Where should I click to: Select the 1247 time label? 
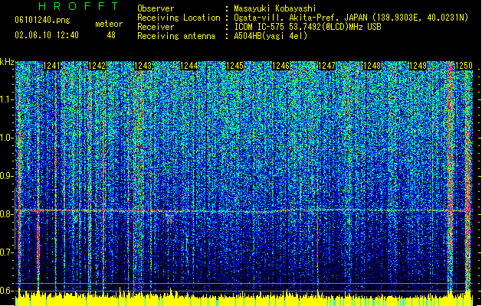pos(326,66)
